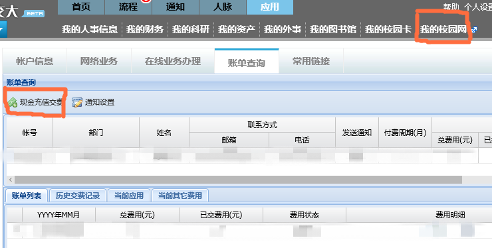Image resolution: width=492 pixels, height=248 pixels.
Task: Open 我的外事 menu item
Action: (x=282, y=29)
